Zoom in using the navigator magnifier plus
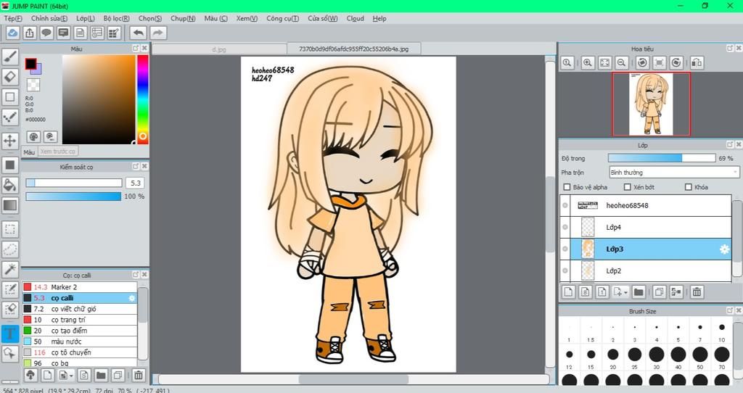This screenshot has width=743, height=393. click(588, 63)
